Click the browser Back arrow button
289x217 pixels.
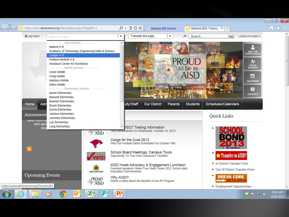(5, 28)
